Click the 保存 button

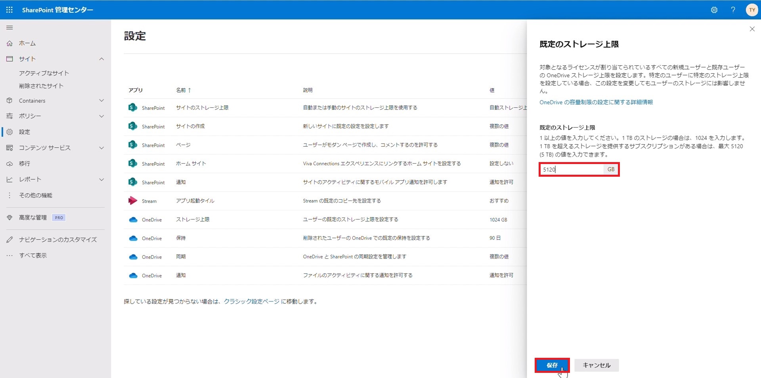552,365
